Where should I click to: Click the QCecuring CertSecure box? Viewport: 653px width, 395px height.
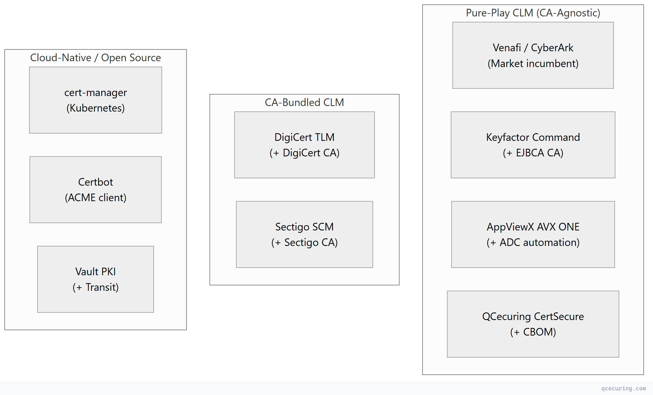[x=533, y=324]
